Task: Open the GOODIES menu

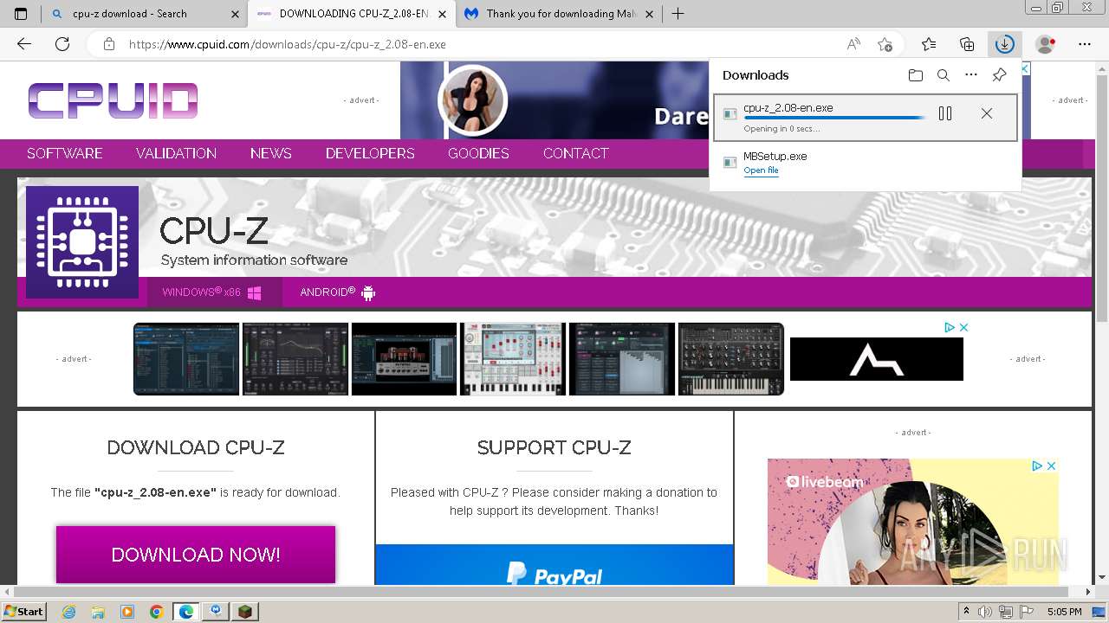Action: tap(478, 153)
